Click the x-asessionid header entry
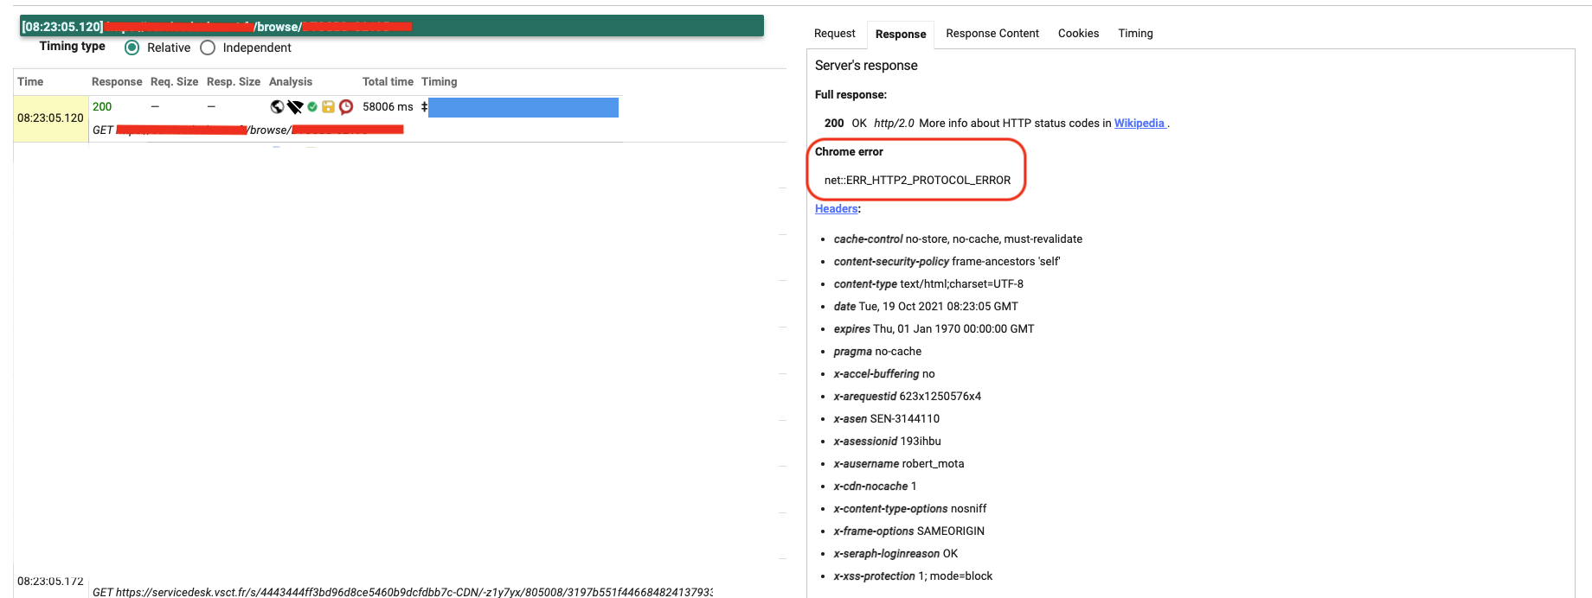 coord(887,442)
